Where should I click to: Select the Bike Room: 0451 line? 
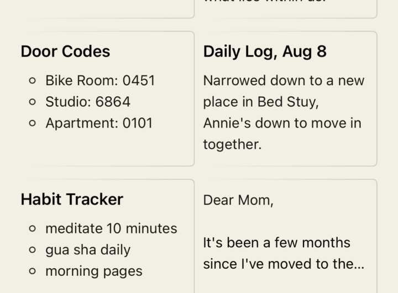[100, 81]
